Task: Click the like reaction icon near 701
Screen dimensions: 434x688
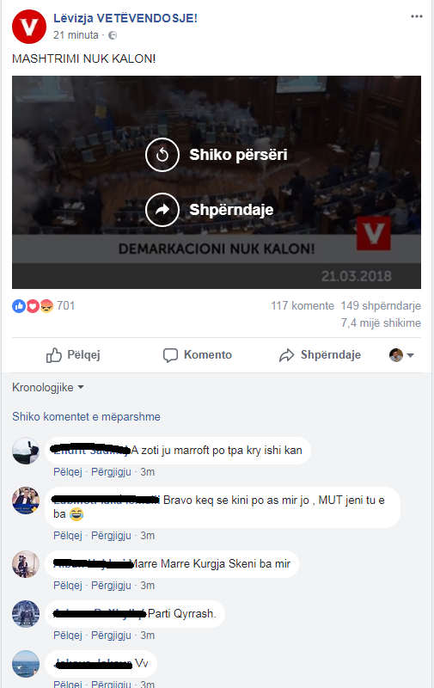Action: click(18, 306)
